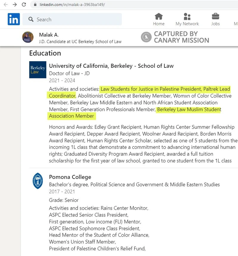Focus the LinkedIn Search field
The width and height of the screenshot is (238, 256).
[72, 19]
